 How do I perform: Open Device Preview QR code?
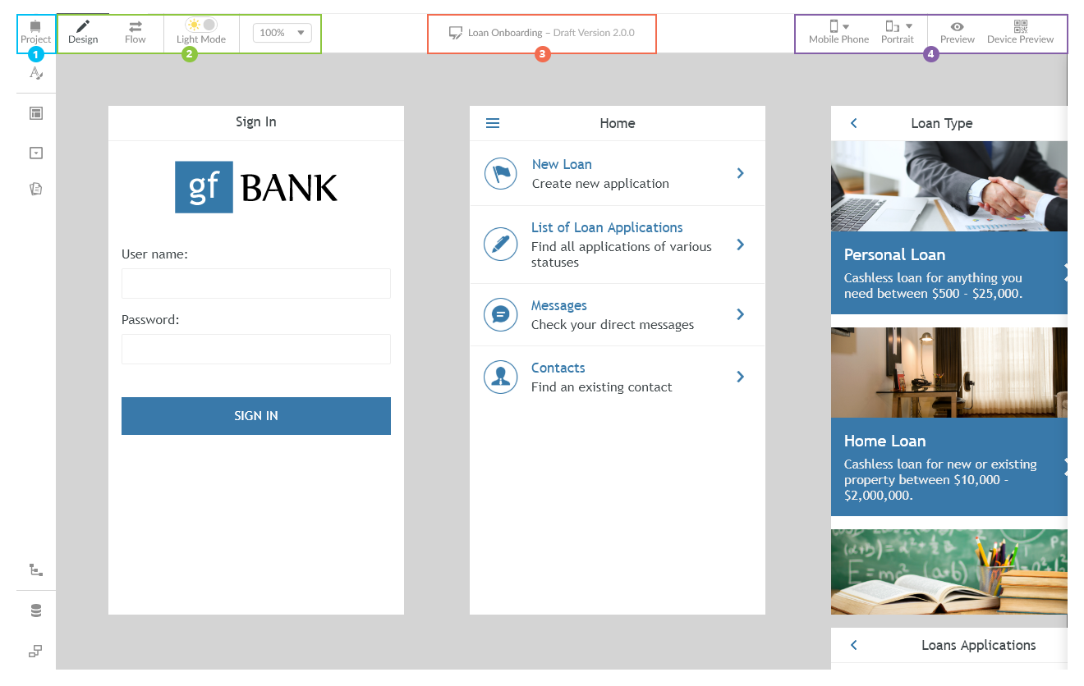tap(1020, 33)
